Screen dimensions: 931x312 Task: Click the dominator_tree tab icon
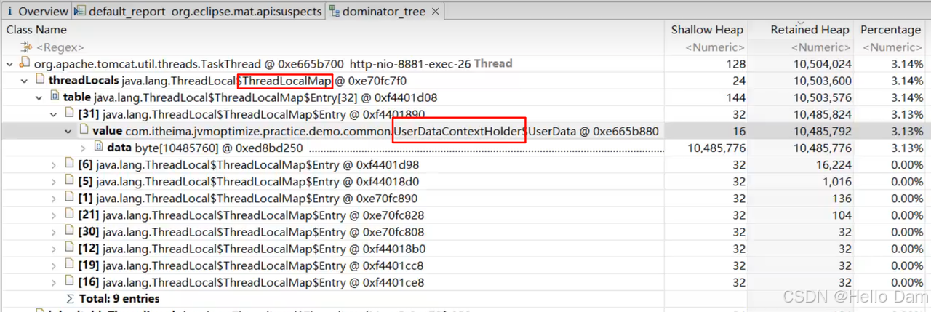pyautogui.click(x=334, y=12)
